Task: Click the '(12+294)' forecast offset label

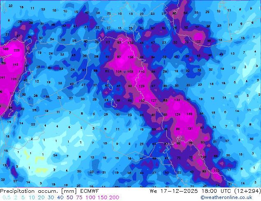Action: pyautogui.click(x=247, y=191)
